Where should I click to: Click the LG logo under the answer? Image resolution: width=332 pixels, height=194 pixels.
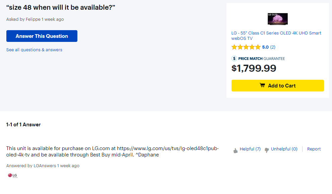[12, 175]
